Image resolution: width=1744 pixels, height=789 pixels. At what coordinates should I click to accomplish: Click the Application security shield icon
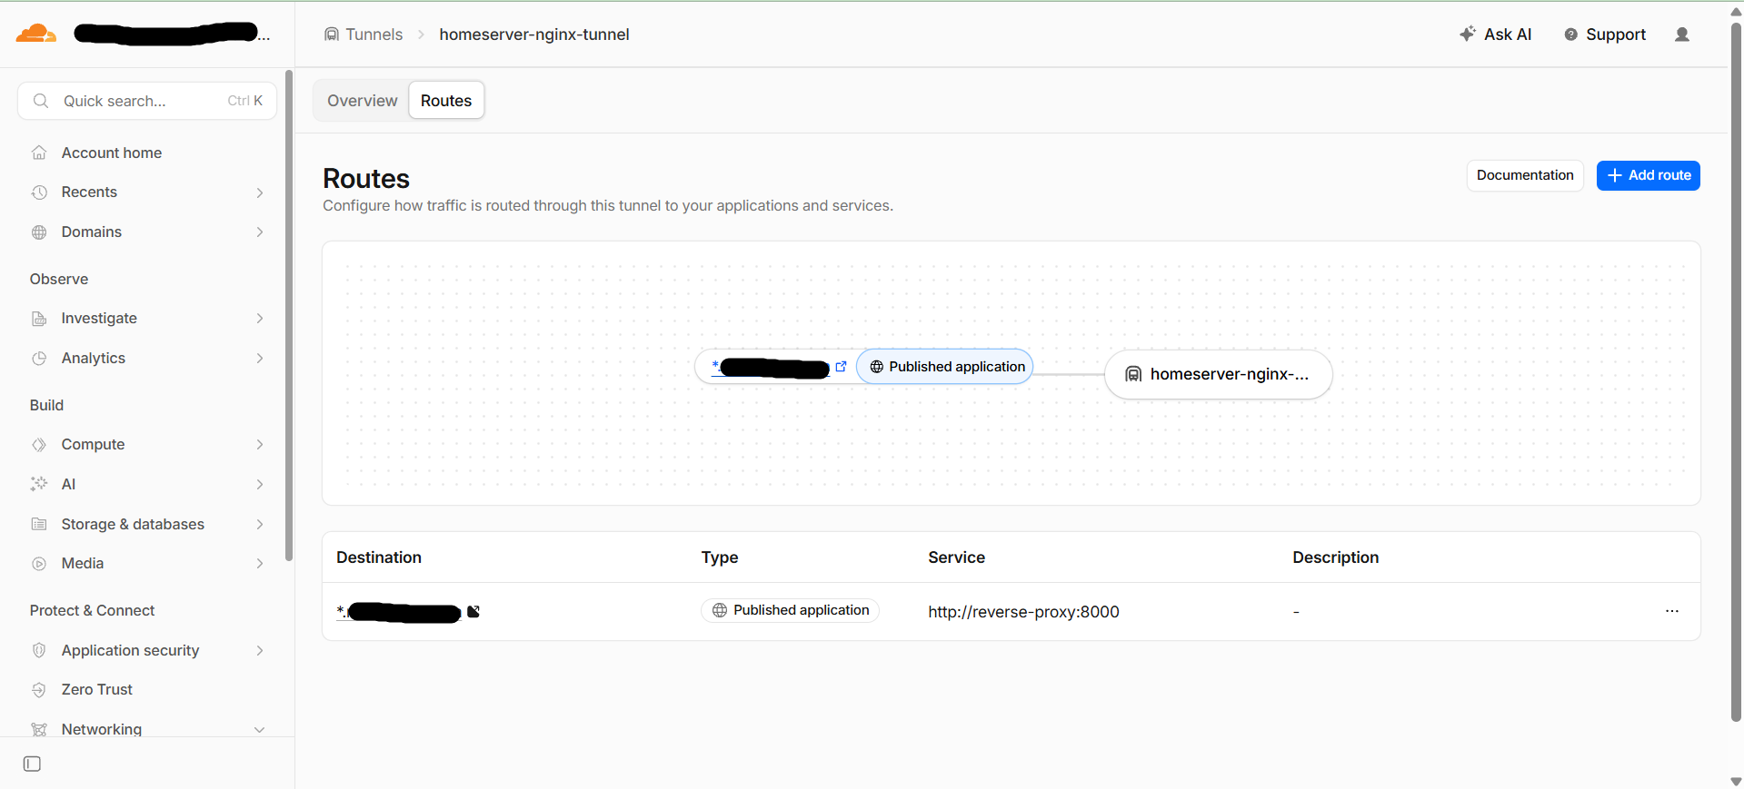[39, 651]
